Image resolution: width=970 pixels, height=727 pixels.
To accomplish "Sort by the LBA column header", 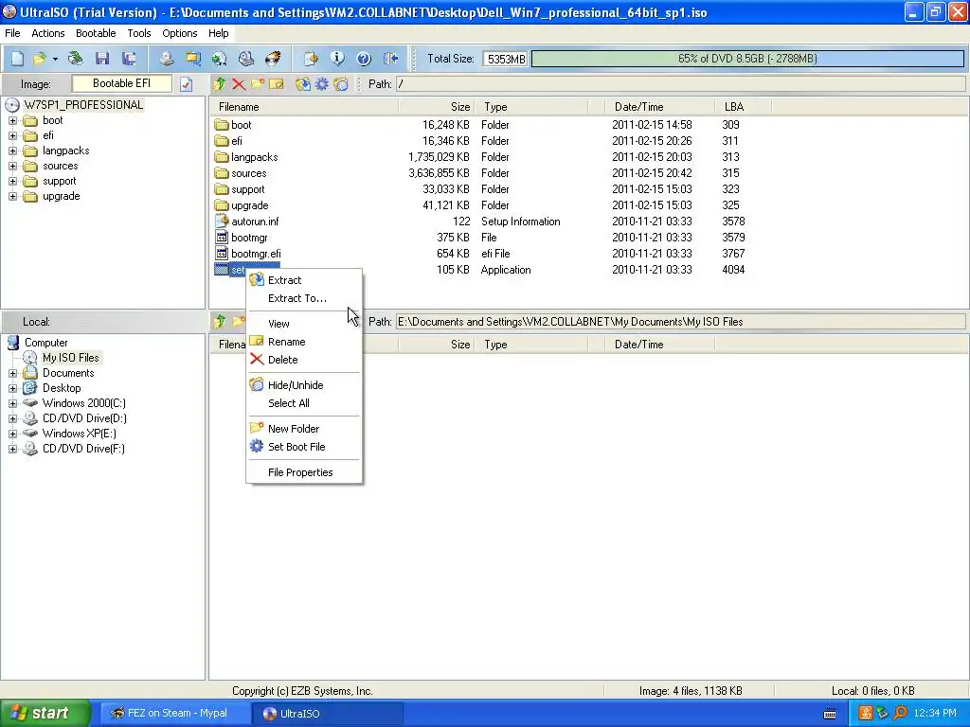I will tap(743, 107).
